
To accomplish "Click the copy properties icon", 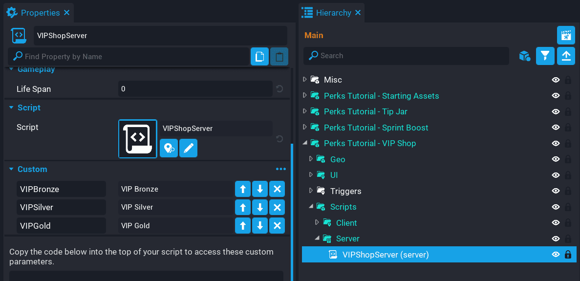I will click(x=259, y=57).
